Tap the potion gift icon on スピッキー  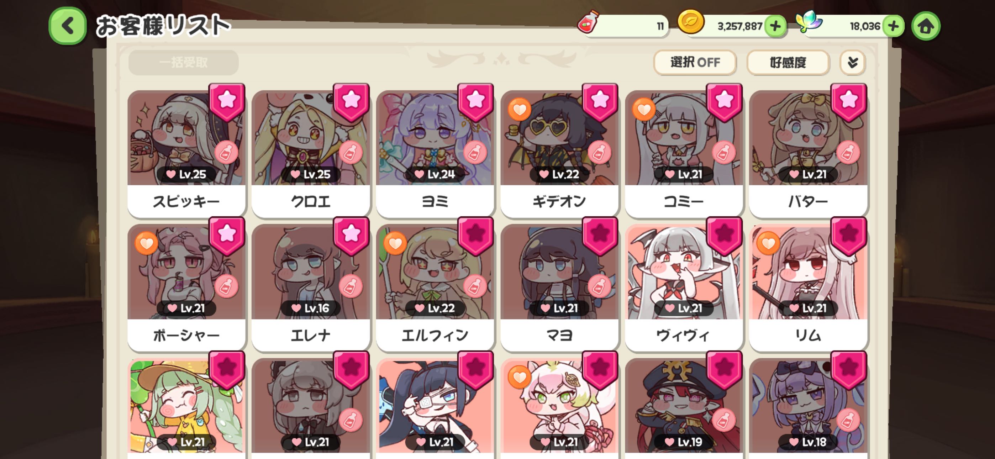226,153
